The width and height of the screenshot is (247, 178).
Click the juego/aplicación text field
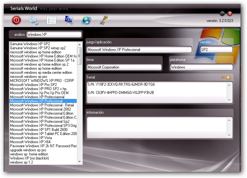point(139,50)
